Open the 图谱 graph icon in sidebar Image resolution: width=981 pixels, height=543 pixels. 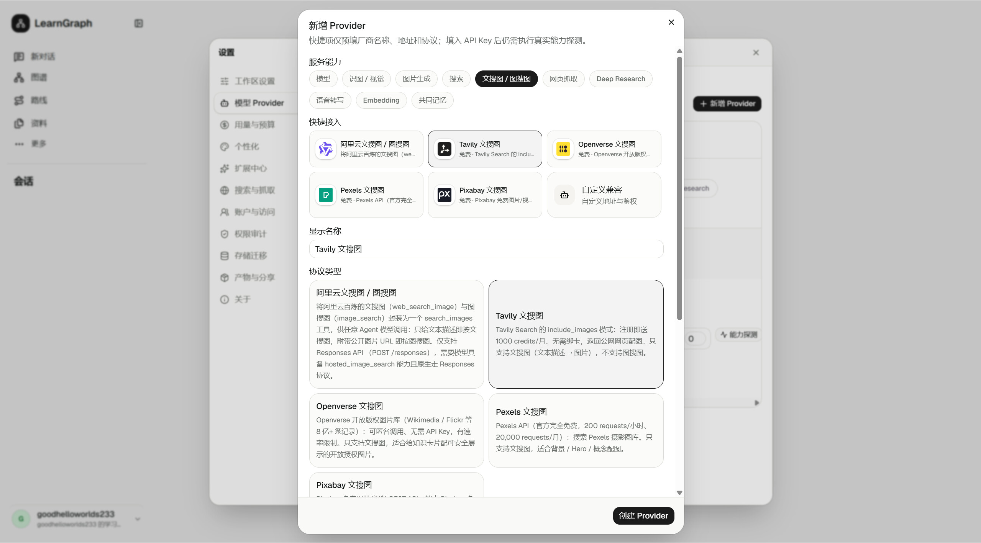tap(19, 77)
